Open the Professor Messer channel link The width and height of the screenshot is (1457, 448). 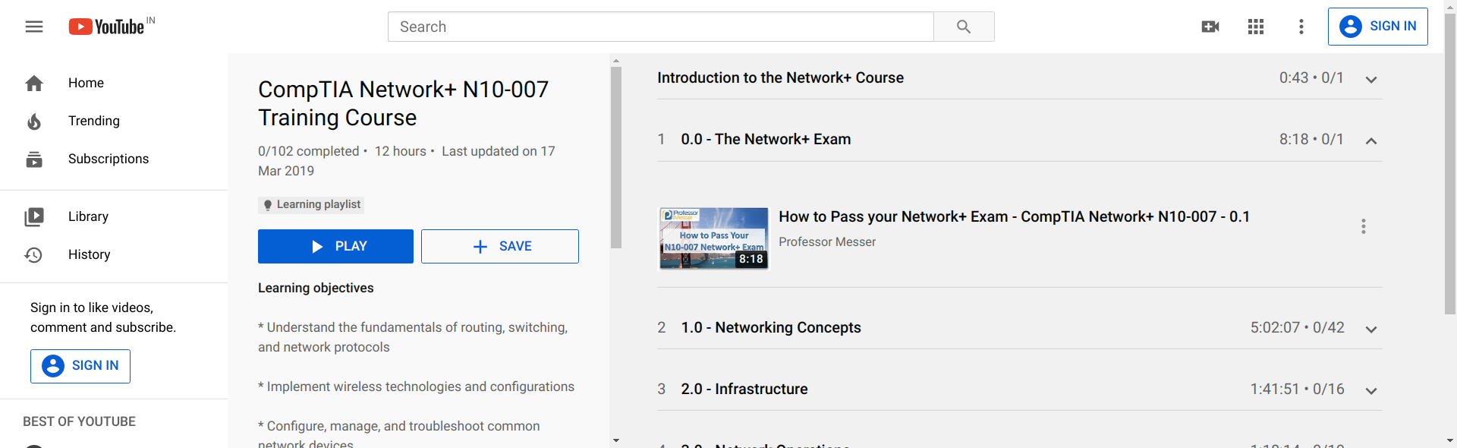click(827, 241)
